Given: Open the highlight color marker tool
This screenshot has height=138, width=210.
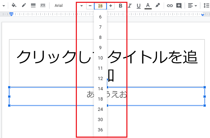Looking at the screenshot, I should click(x=158, y=5).
